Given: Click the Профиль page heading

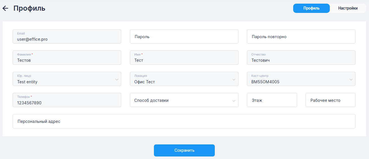Looking at the screenshot, I should pyautogui.click(x=29, y=8).
